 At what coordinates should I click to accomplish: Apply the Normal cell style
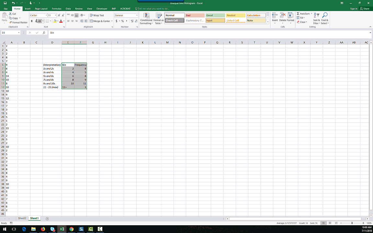175,15
